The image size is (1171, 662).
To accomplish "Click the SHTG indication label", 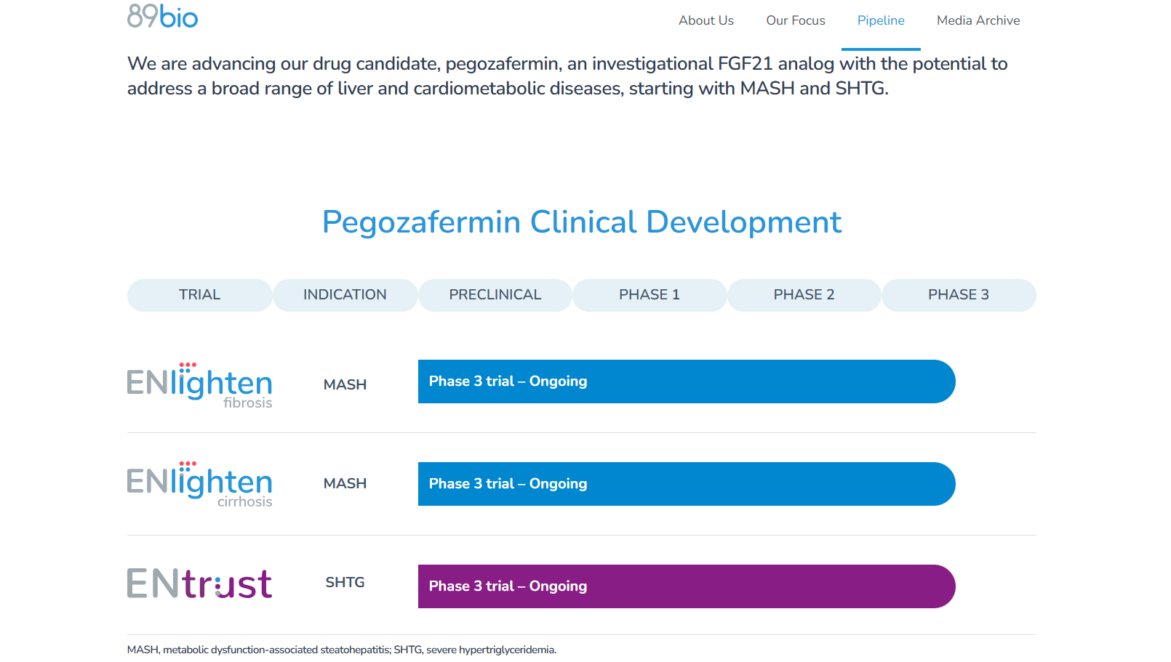I will 345,583.
